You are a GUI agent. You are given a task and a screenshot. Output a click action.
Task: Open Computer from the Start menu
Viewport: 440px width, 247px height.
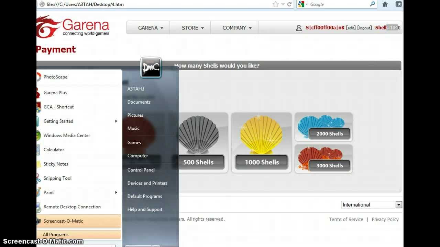(138, 156)
